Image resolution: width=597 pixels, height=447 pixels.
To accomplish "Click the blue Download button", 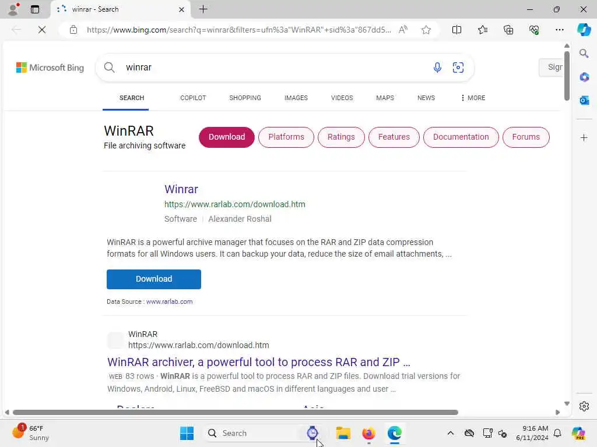I will click(x=154, y=279).
